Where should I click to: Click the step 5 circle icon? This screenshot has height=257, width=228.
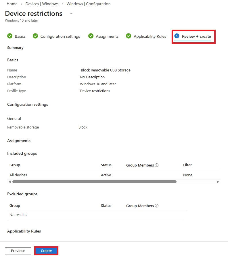(177, 36)
